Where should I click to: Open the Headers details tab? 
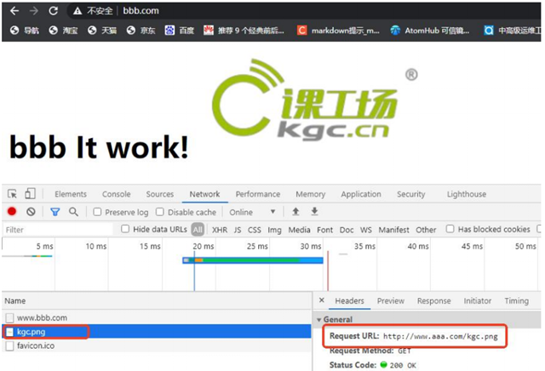[350, 301]
